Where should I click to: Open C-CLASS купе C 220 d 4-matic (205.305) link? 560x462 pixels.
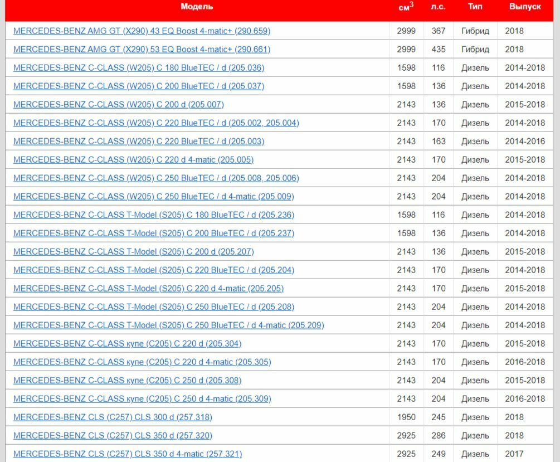click(142, 362)
